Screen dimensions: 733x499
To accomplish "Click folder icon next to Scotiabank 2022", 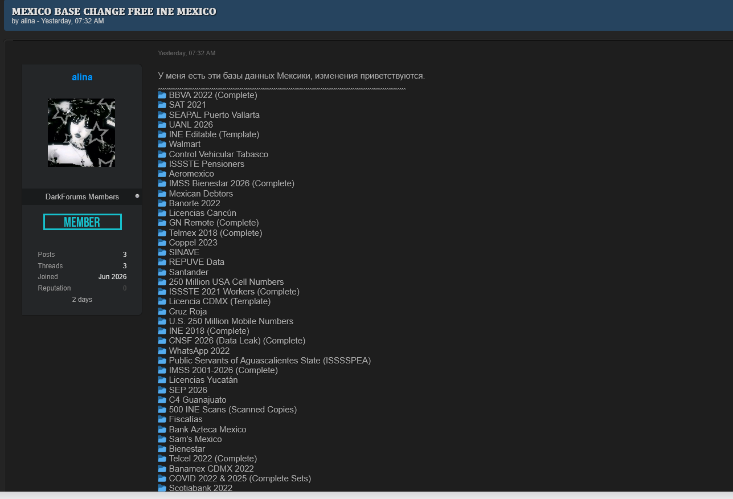I will (162, 488).
